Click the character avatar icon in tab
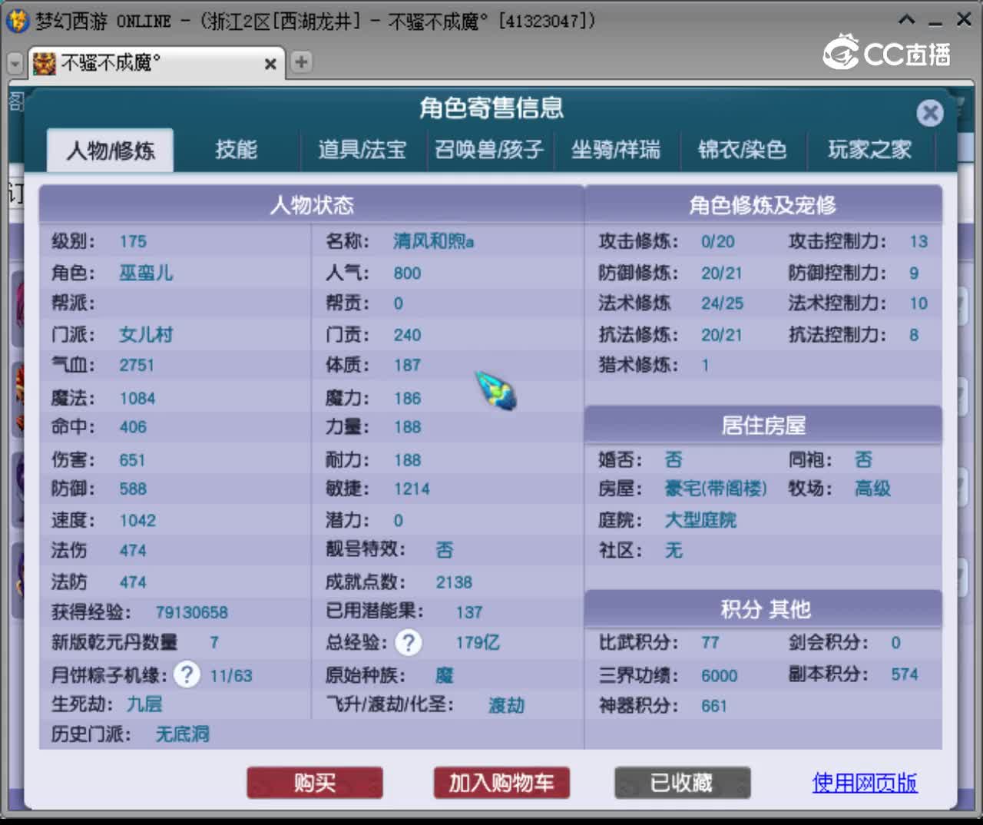Image resolution: width=983 pixels, height=825 pixels. pyautogui.click(x=45, y=63)
